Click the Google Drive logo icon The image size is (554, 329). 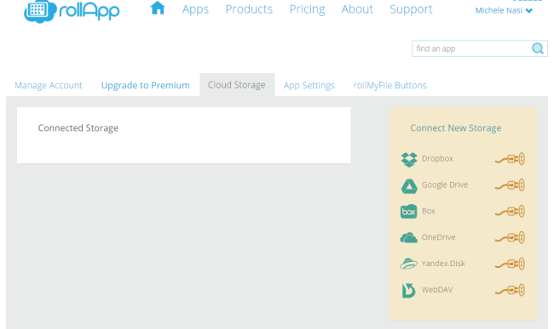coord(409,186)
